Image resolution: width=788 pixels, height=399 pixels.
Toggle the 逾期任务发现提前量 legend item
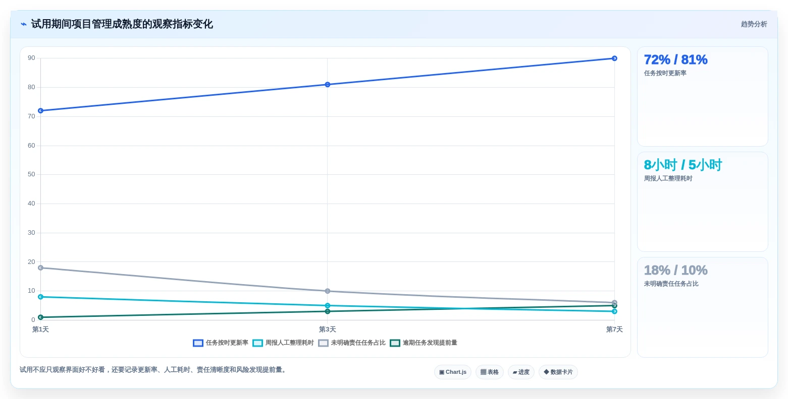point(424,343)
